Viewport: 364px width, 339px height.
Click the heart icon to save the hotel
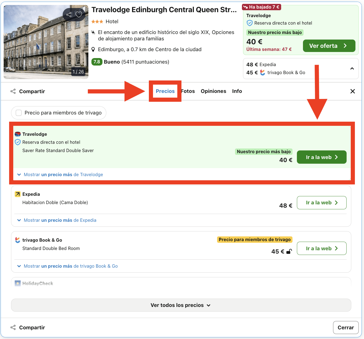[79, 15]
